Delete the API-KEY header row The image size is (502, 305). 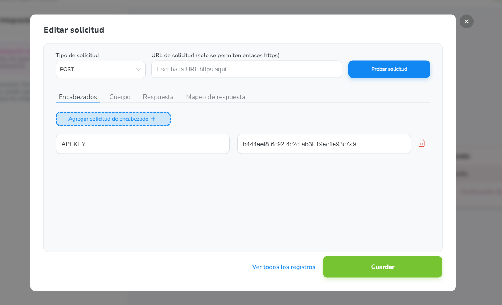point(422,143)
